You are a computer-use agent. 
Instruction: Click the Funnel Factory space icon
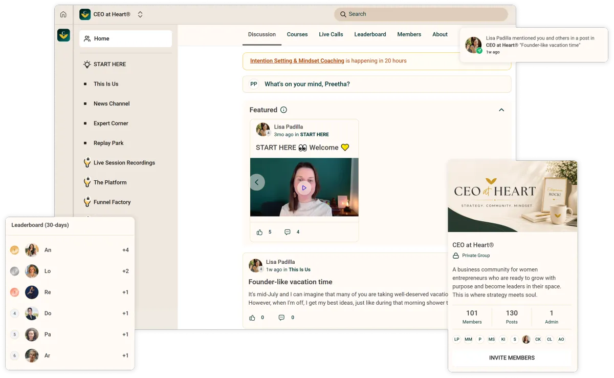coord(87,202)
